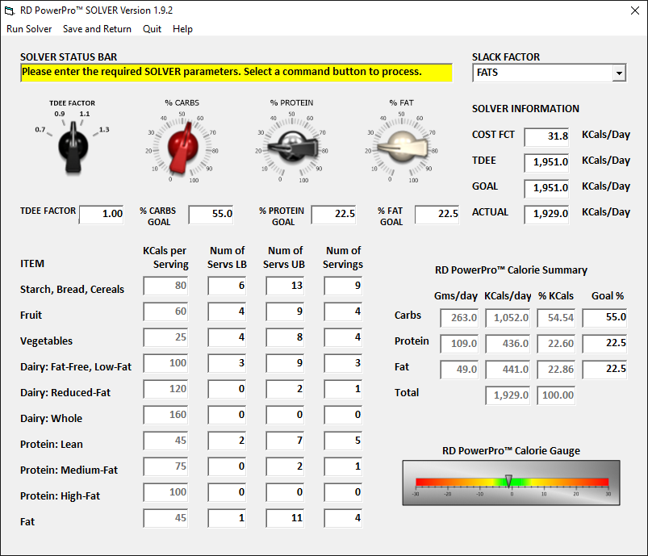Edit Protein Lean servings lower bound
This screenshot has height=556, width=648.
[227, 441]
